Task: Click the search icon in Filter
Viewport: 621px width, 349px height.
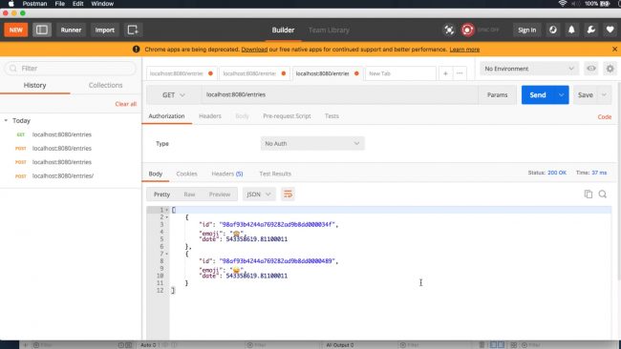Action: tap(13, 69)
